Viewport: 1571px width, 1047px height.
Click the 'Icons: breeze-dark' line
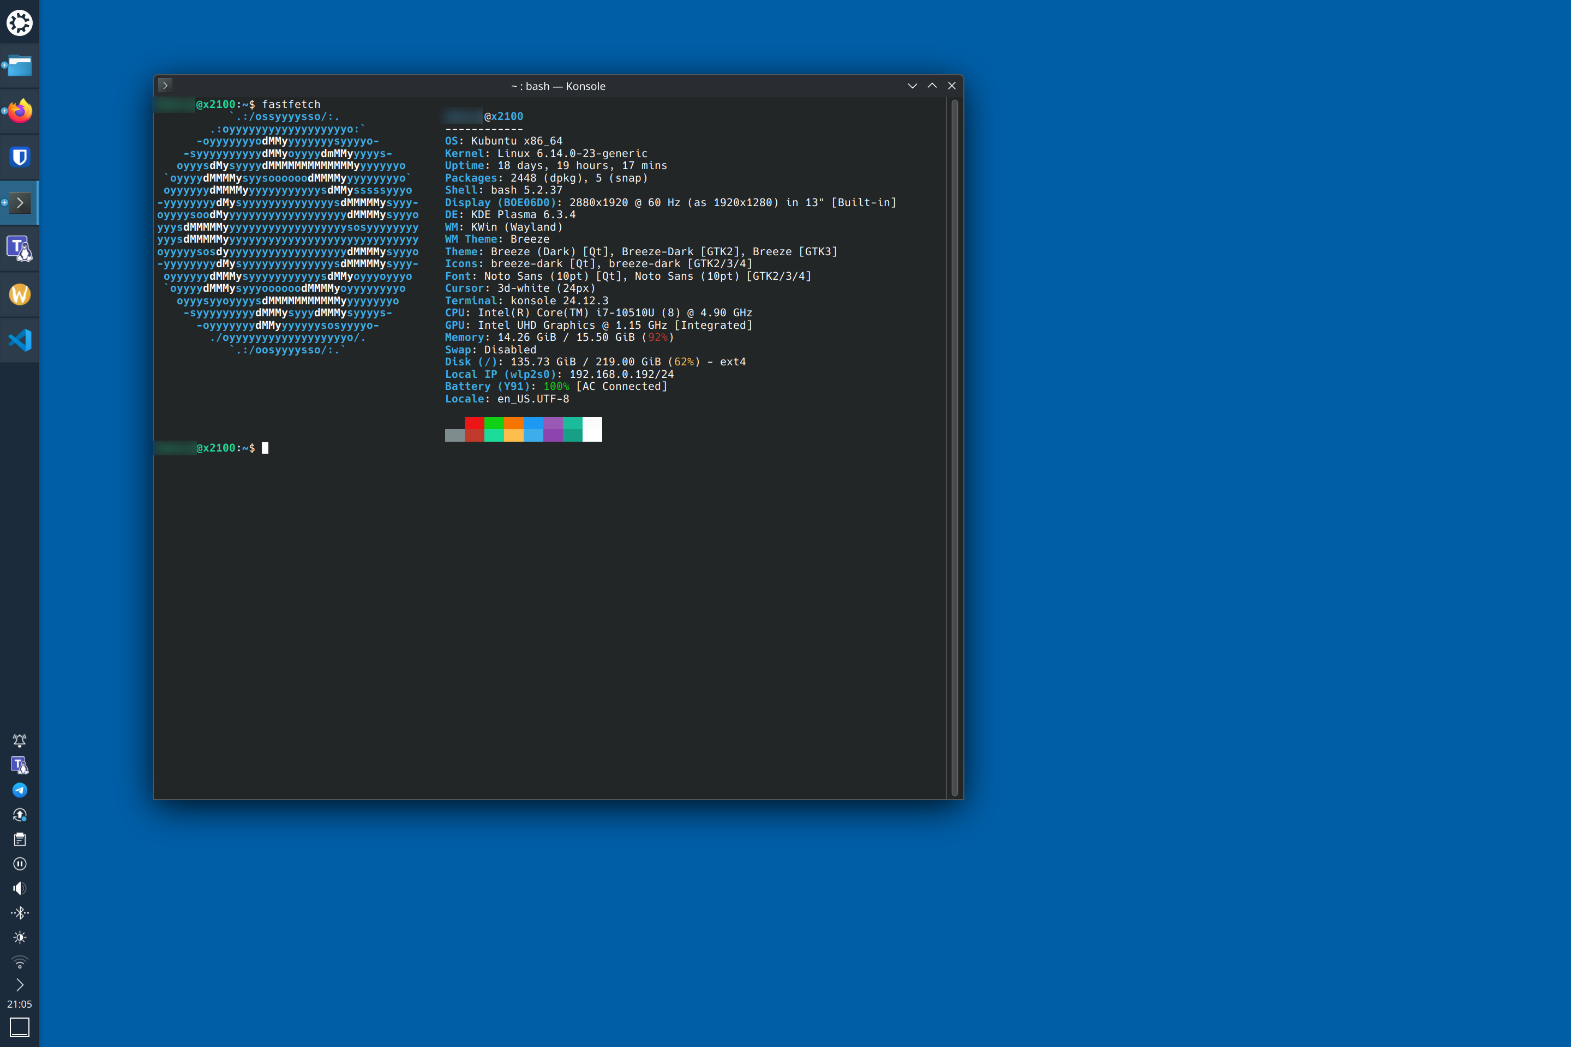pyautogui.click(x=598, y=264)
